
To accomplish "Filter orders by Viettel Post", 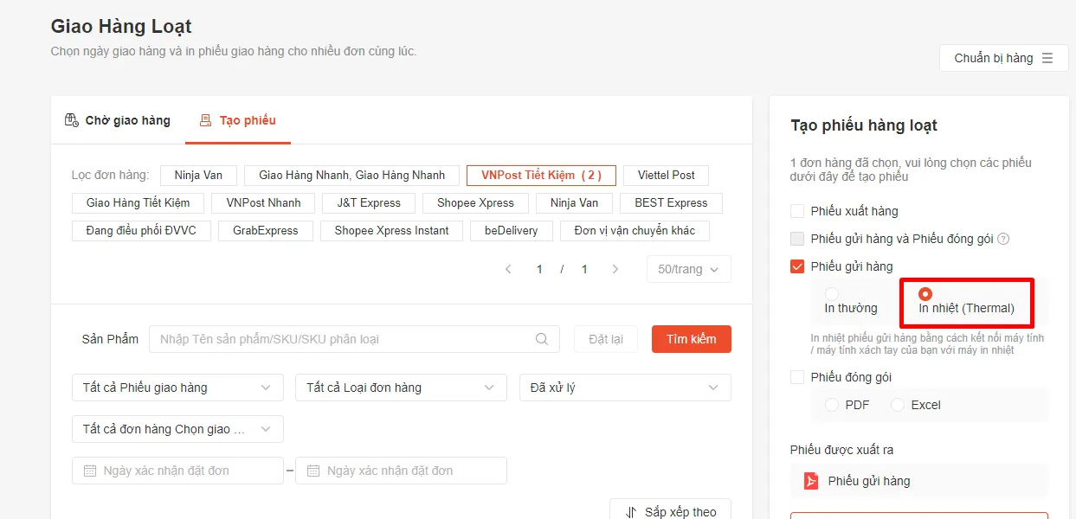I will pos(667,176).
